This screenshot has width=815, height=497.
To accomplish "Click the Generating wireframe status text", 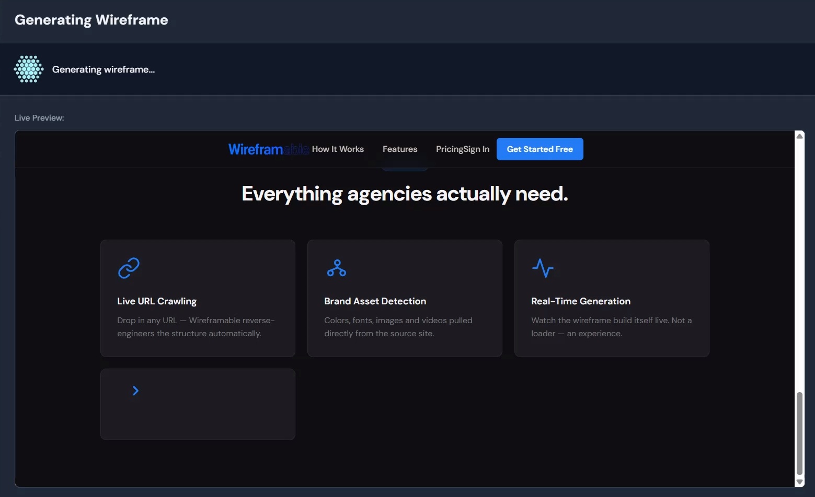I will pos(103,68).
